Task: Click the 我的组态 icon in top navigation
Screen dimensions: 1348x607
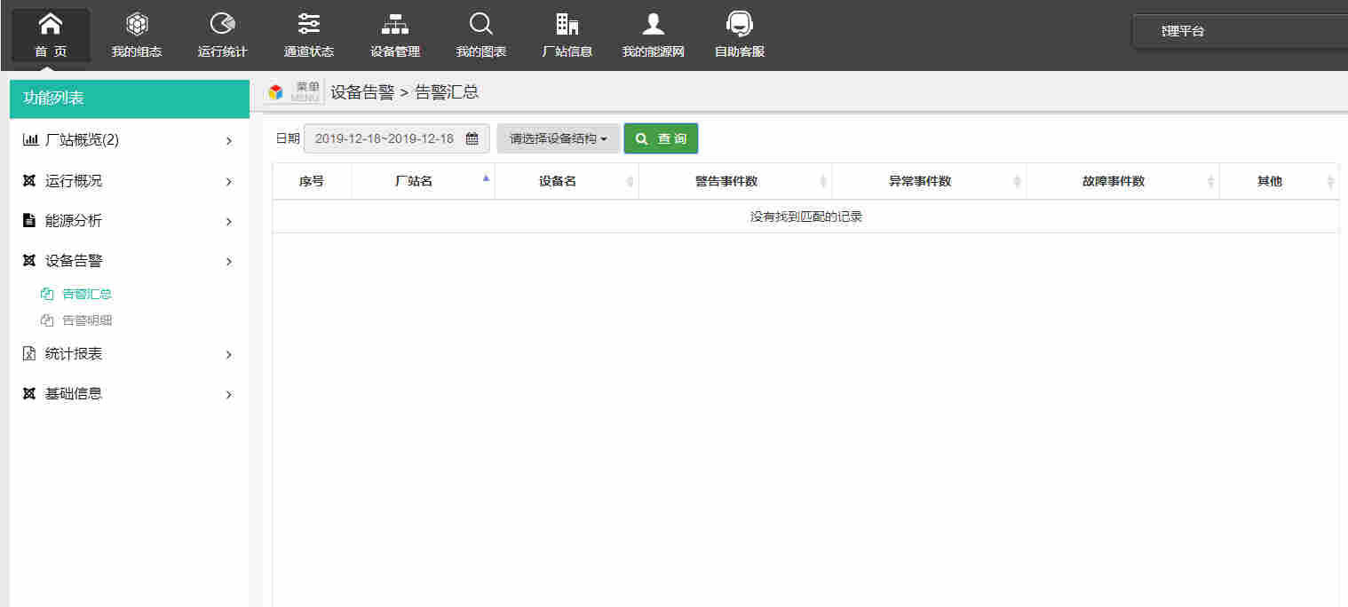Action: 135,34
